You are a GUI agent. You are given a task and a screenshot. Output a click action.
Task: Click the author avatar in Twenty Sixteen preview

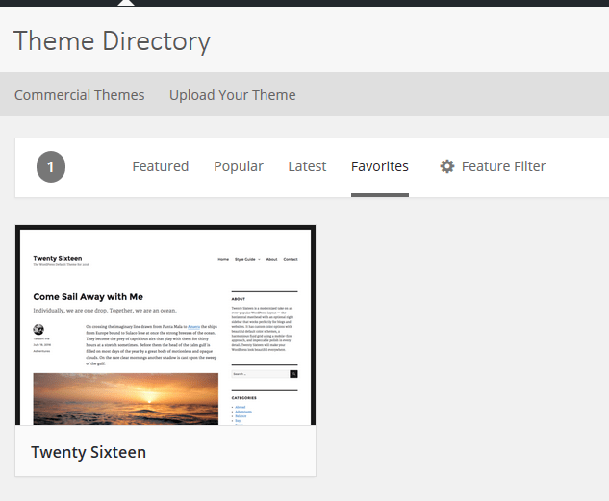pos(38,330)
